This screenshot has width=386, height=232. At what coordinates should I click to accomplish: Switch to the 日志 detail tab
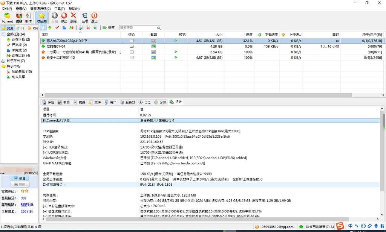point(145,102)
